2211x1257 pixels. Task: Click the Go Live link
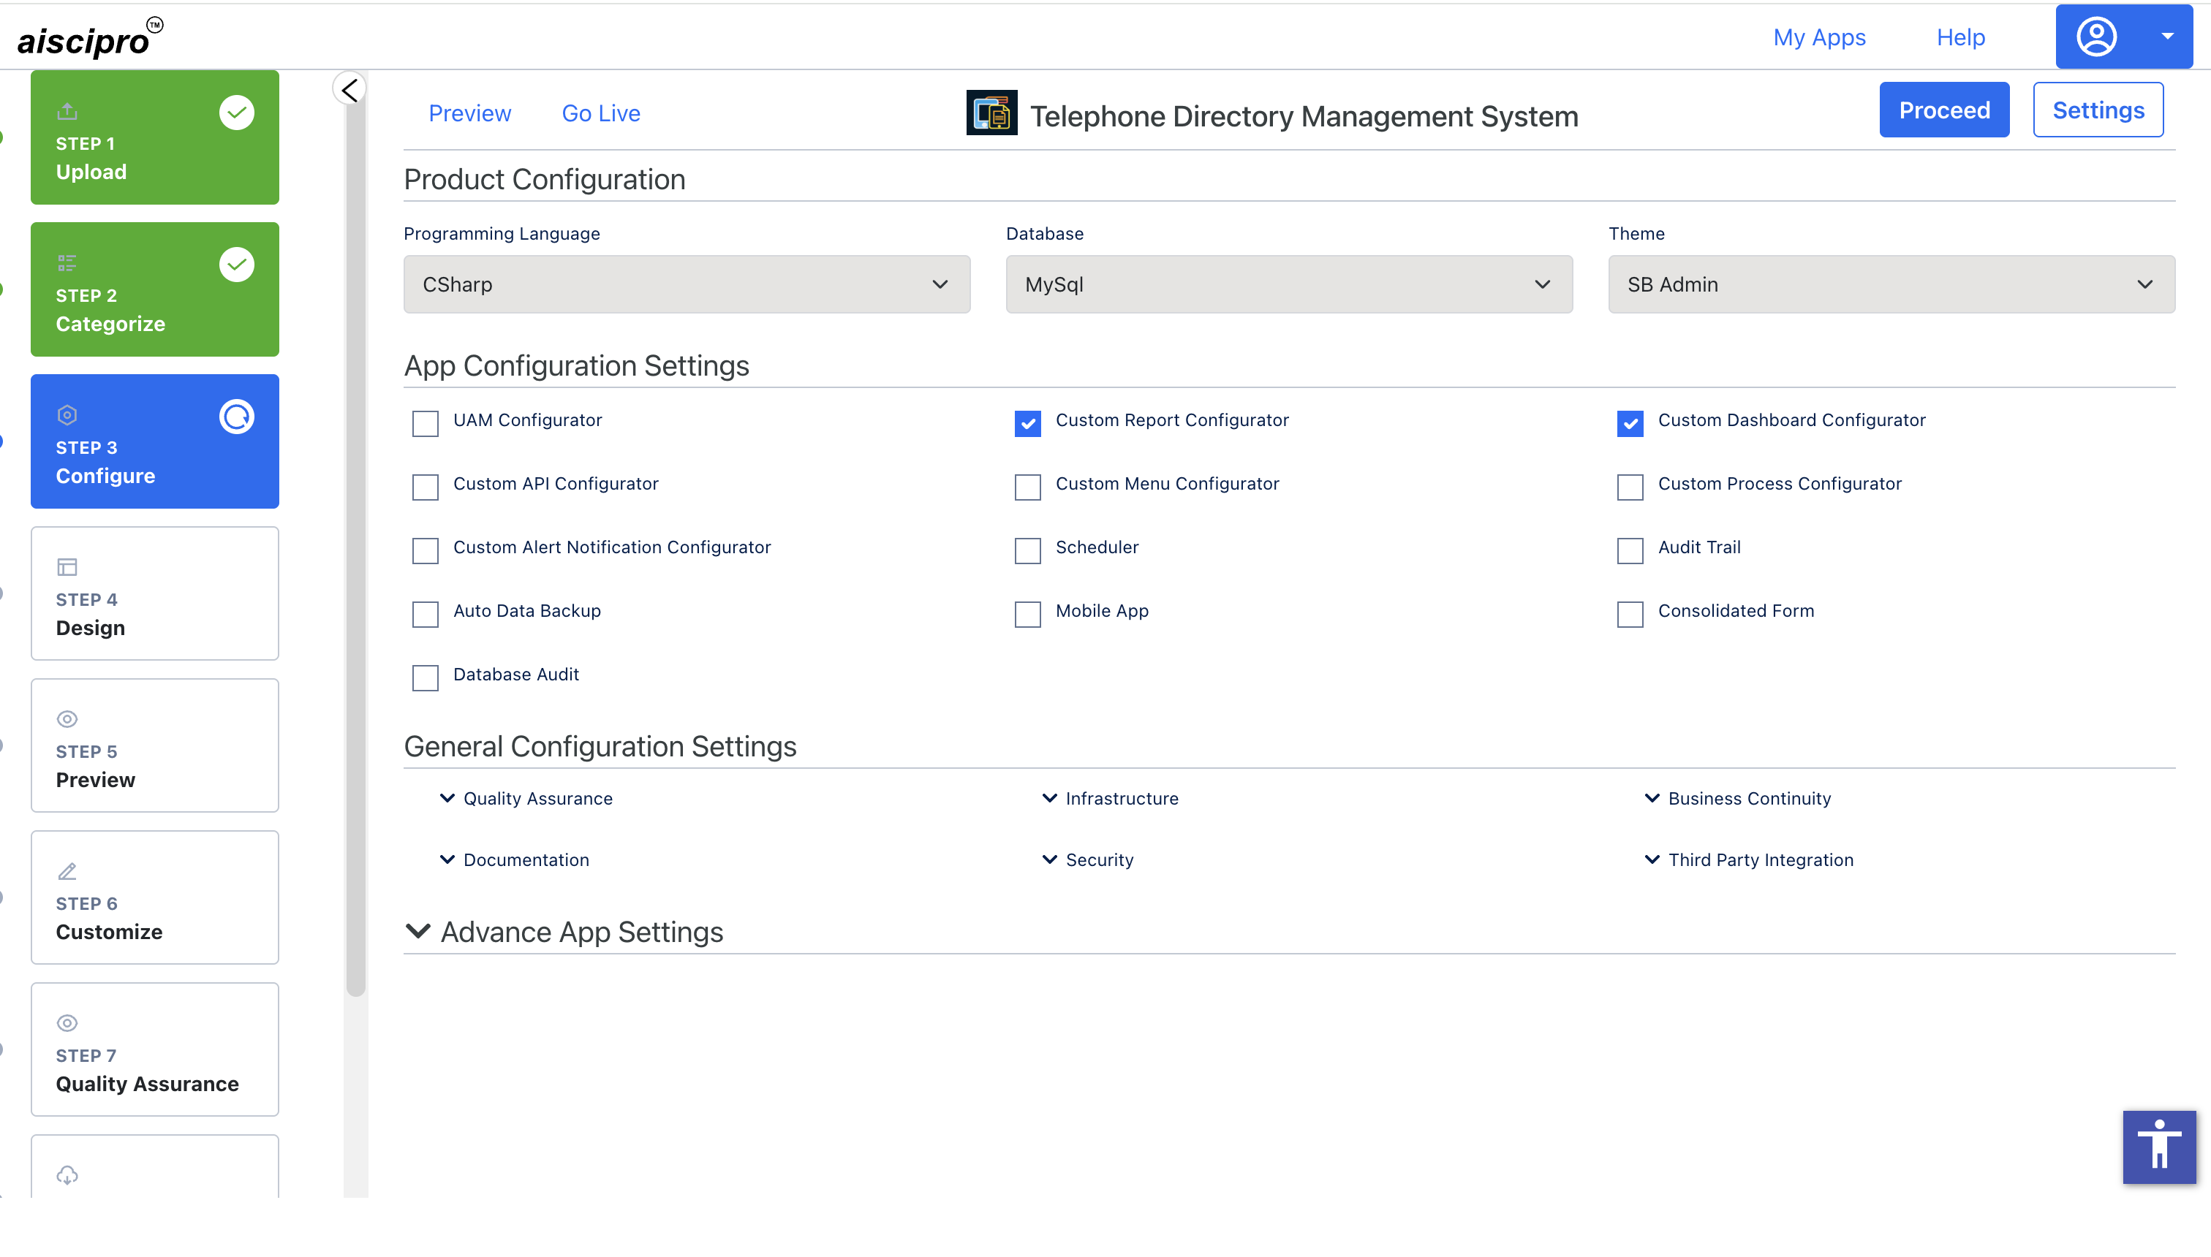(601, 113)
